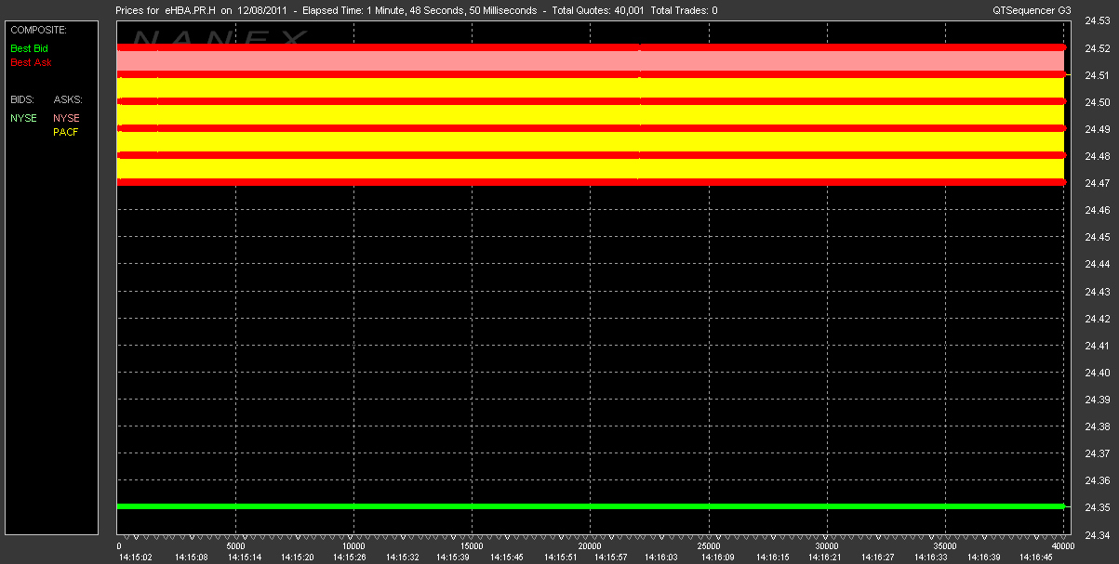This screenshot has width=1119, height=564.
Task: Click the 24.48 price axis label
Action: 1096,157
